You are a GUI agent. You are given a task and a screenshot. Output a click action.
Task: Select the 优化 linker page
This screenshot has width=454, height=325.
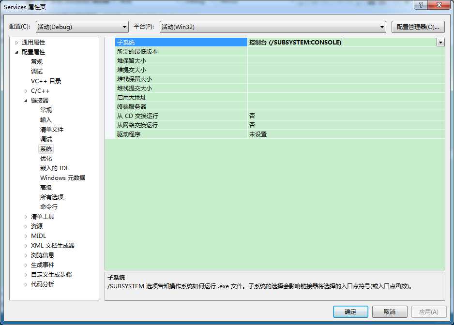point(46,159)
